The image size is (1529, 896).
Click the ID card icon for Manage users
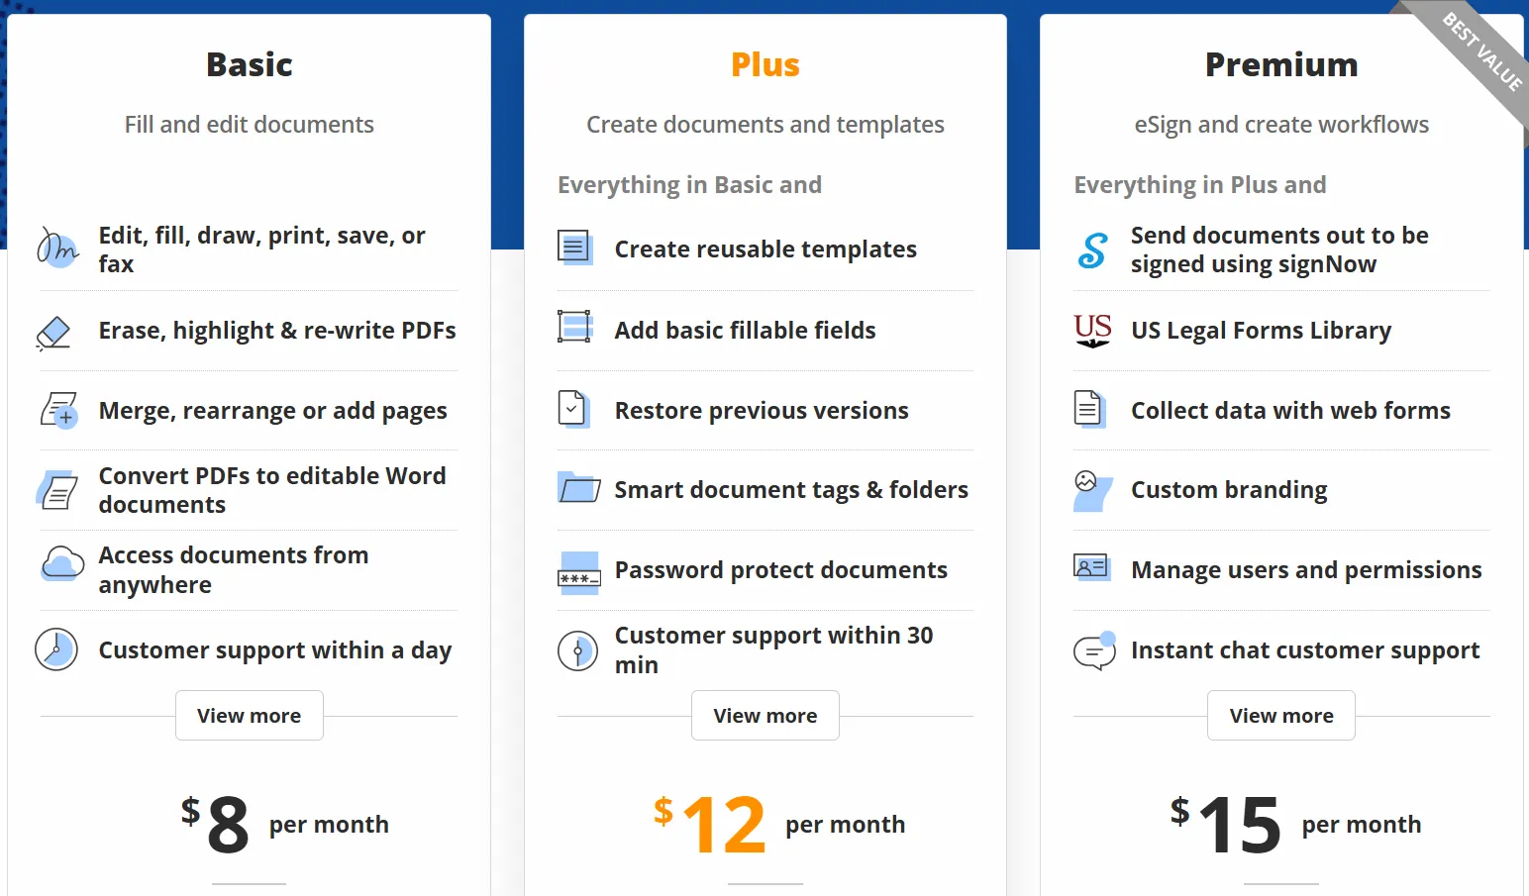1091,567
